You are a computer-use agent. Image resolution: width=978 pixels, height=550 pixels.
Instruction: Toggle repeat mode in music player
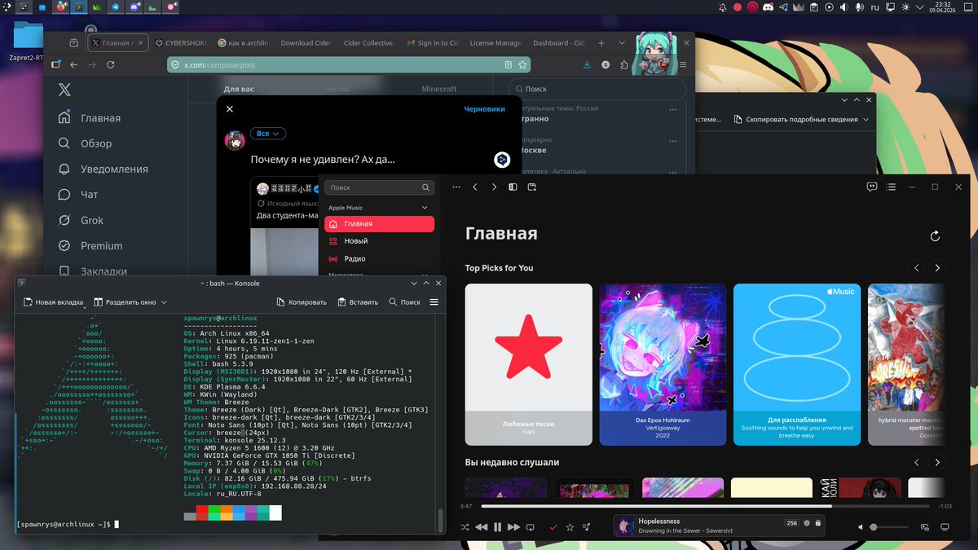531,527
